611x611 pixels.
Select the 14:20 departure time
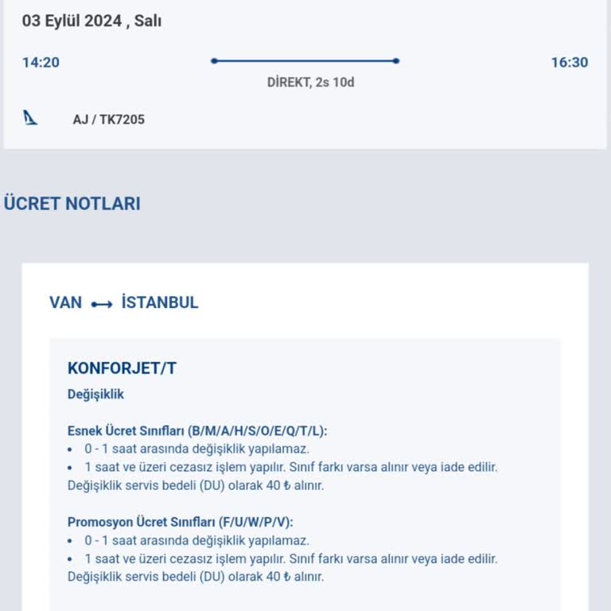tap(41, 62)
